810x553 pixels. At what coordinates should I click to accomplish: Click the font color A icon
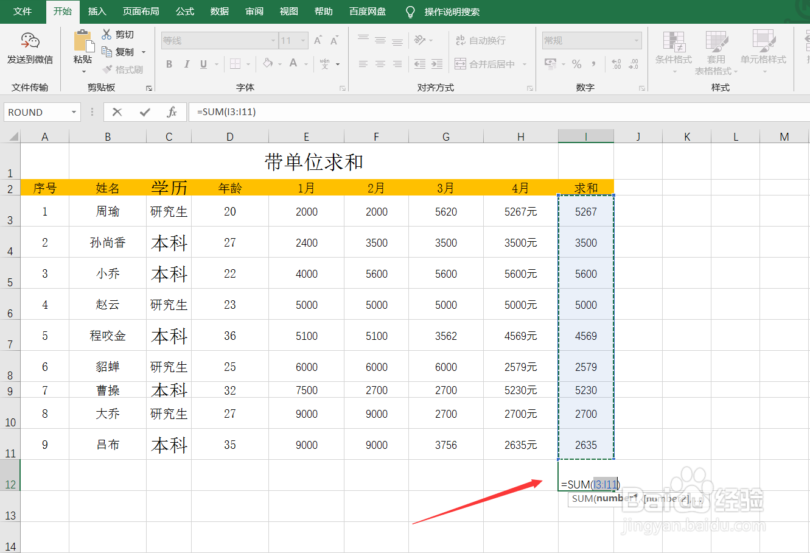click(293, 63)
